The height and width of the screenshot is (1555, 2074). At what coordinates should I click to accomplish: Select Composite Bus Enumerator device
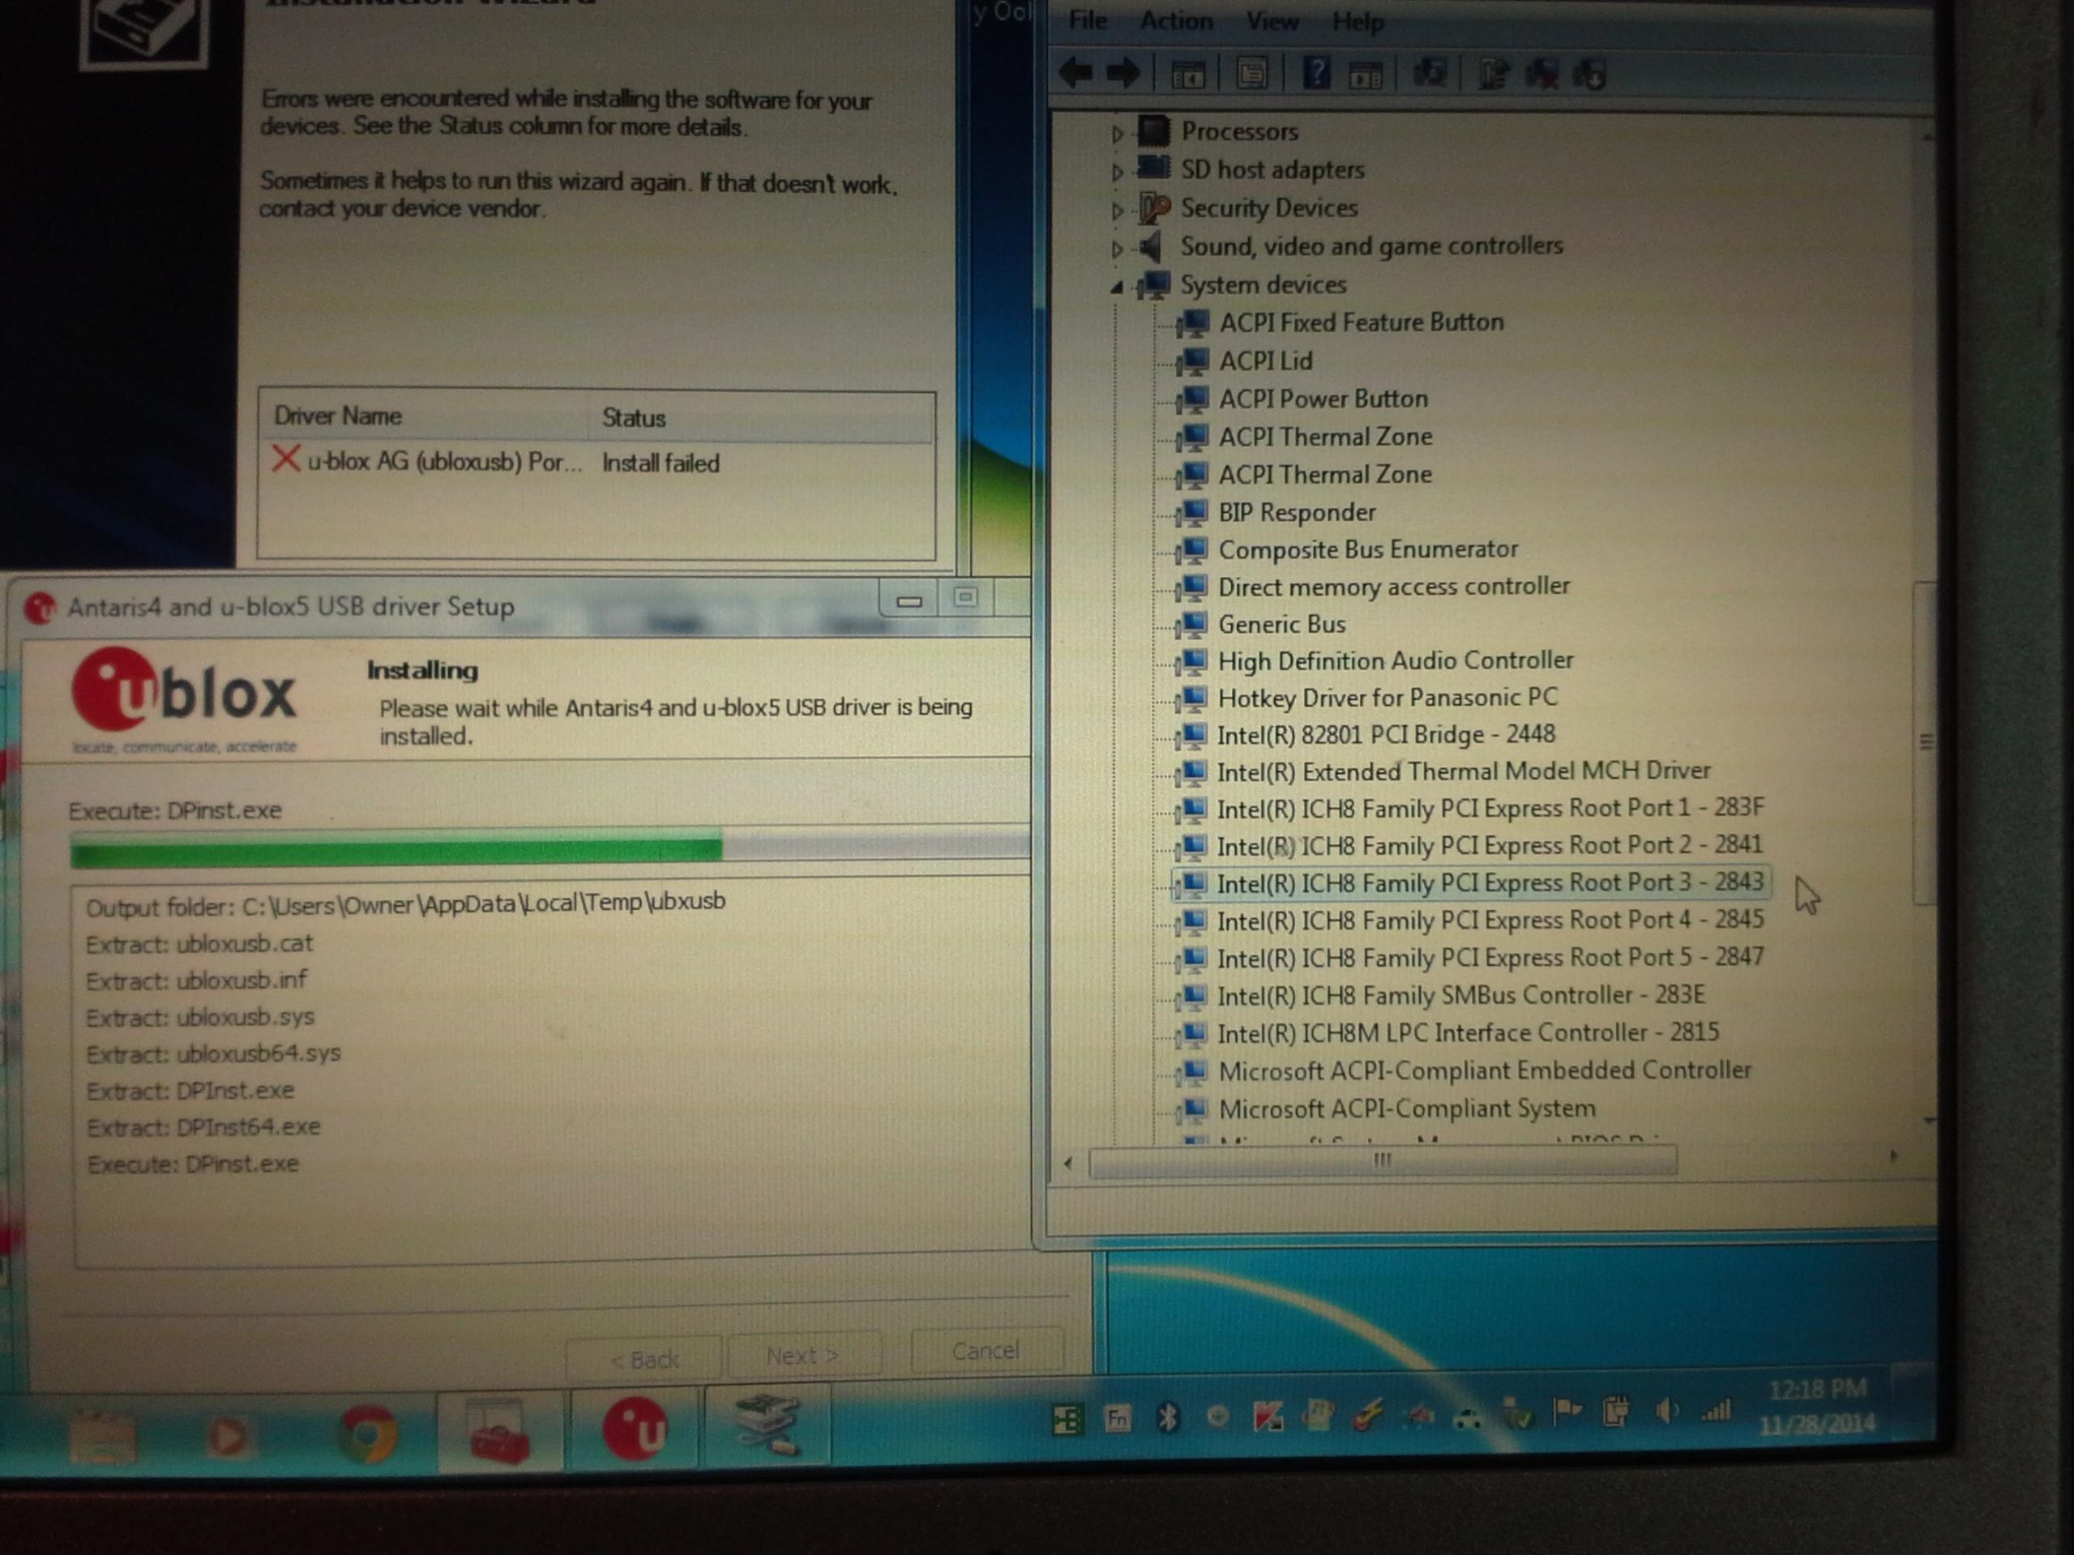click(1367, 549)
